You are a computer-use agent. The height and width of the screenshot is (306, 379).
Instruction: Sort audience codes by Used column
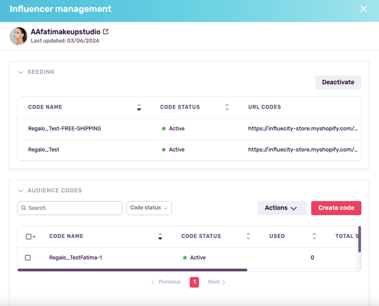click(314, 236)
